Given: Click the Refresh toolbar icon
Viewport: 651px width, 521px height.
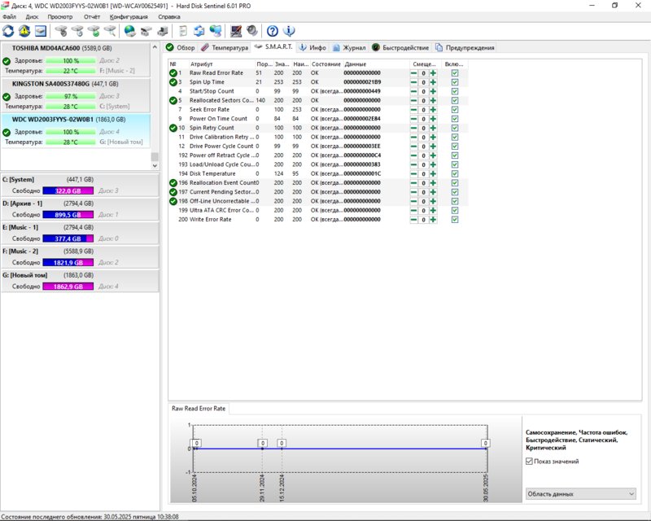Looking at the screenshot, I should pos(9,31).
